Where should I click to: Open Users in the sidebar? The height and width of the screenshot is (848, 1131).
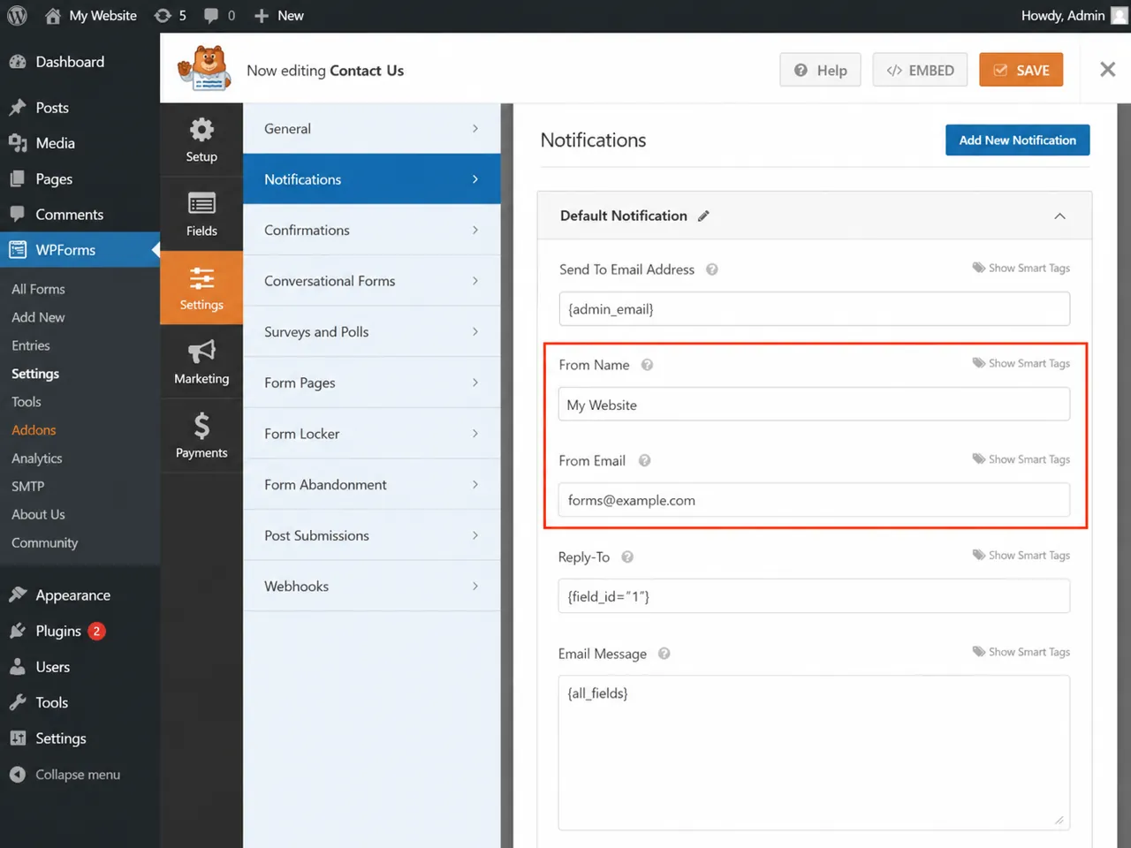[x=80, y=667]
